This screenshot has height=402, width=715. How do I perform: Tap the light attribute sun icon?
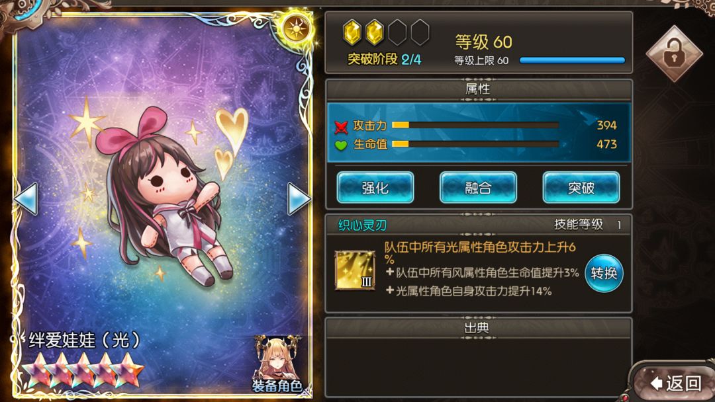click(x=297, y=30)
